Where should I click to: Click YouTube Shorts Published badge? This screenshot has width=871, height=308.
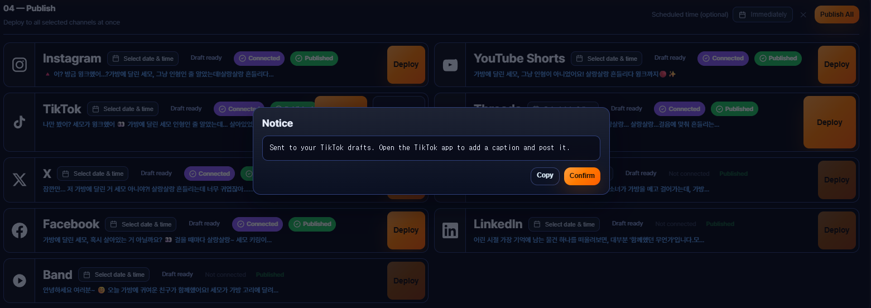[778, 58]
